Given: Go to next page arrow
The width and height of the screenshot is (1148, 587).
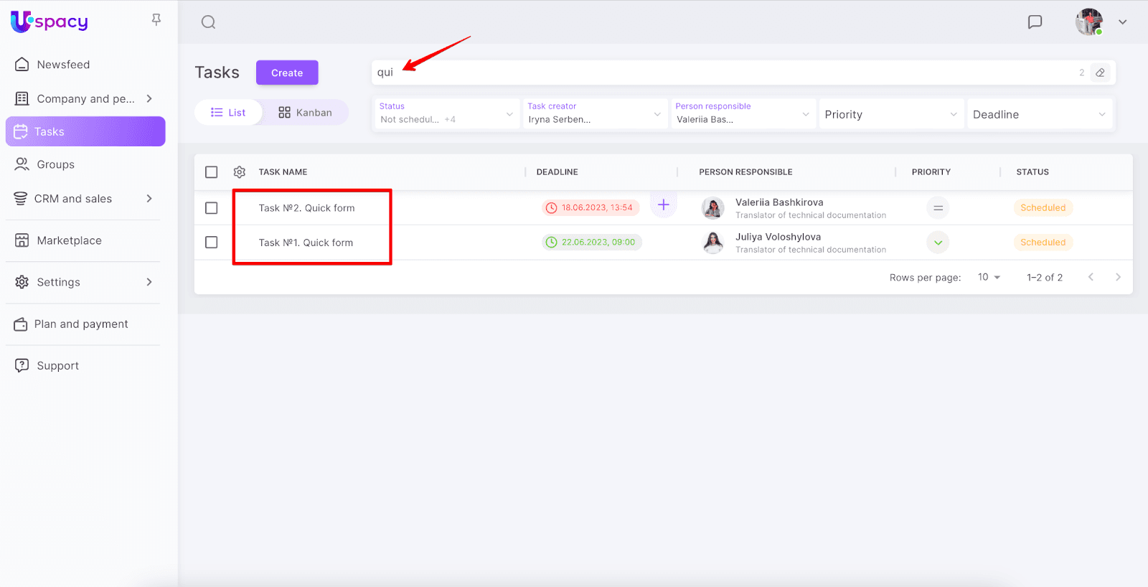Looking at the screenshot, I should click(1118, 277).
